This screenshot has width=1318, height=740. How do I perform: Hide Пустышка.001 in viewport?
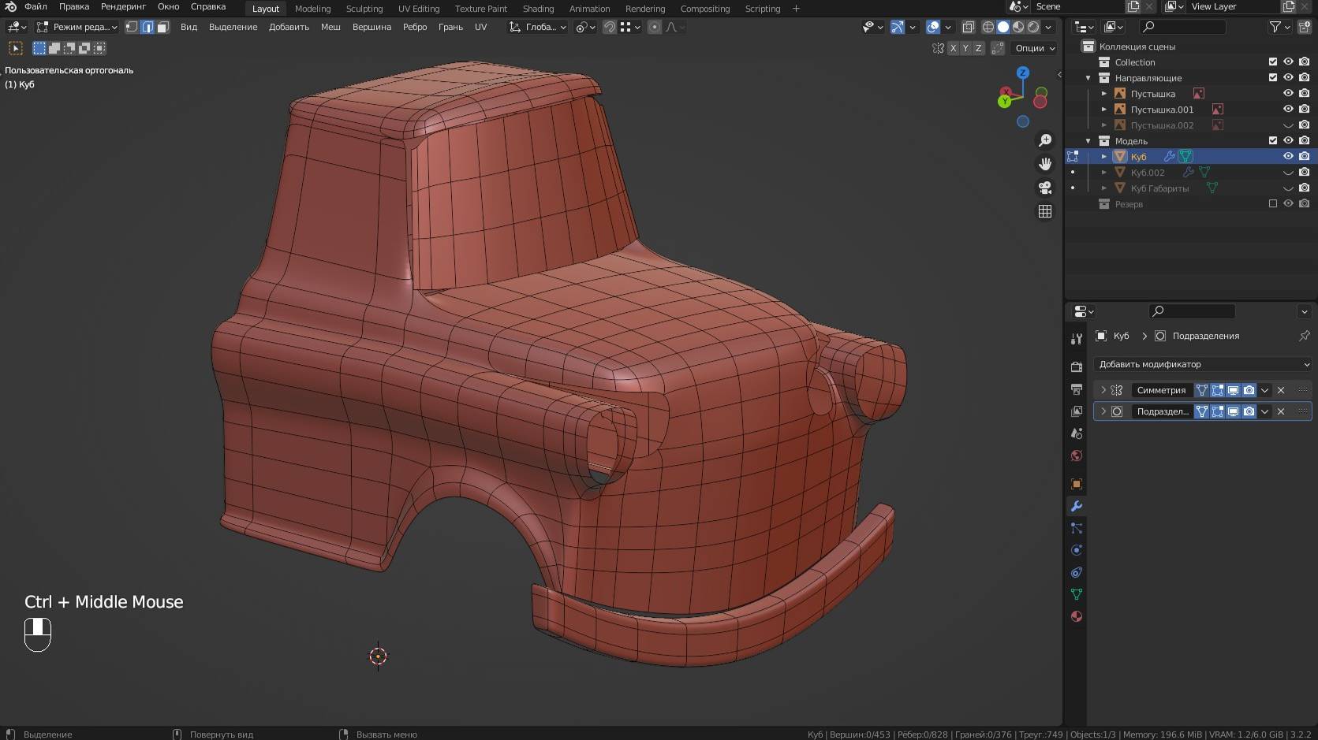1288,109
